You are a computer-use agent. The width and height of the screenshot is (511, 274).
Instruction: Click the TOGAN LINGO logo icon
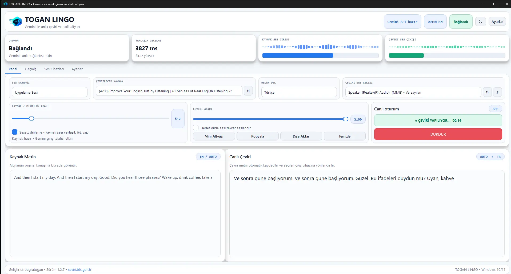pyautogui.click(x=15, y=22)
